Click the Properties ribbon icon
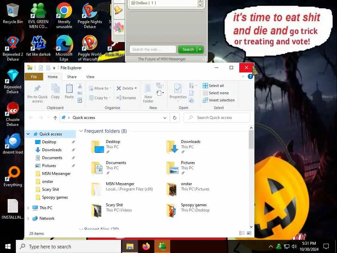This screenshot has height=253, width=337. pos(178,91)
